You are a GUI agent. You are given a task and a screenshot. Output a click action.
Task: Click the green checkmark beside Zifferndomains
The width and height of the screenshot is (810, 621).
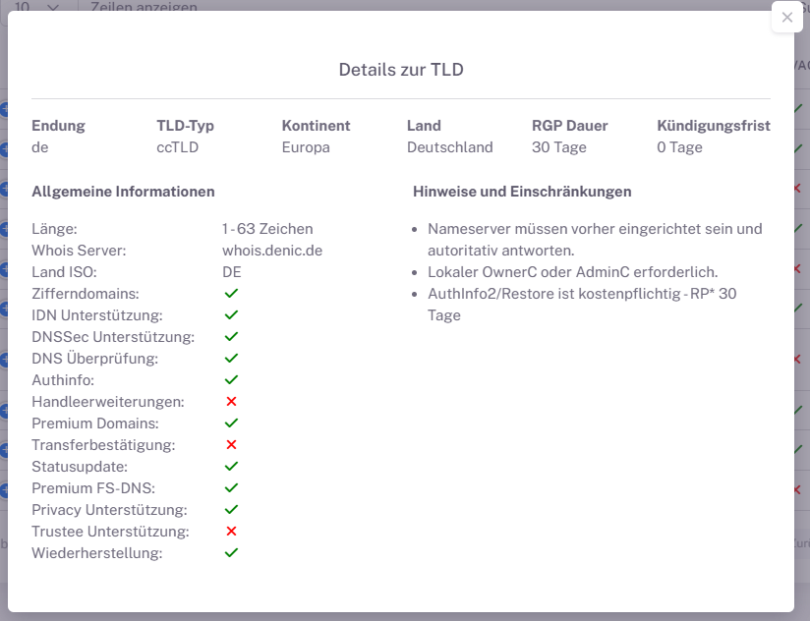point(232,293)
